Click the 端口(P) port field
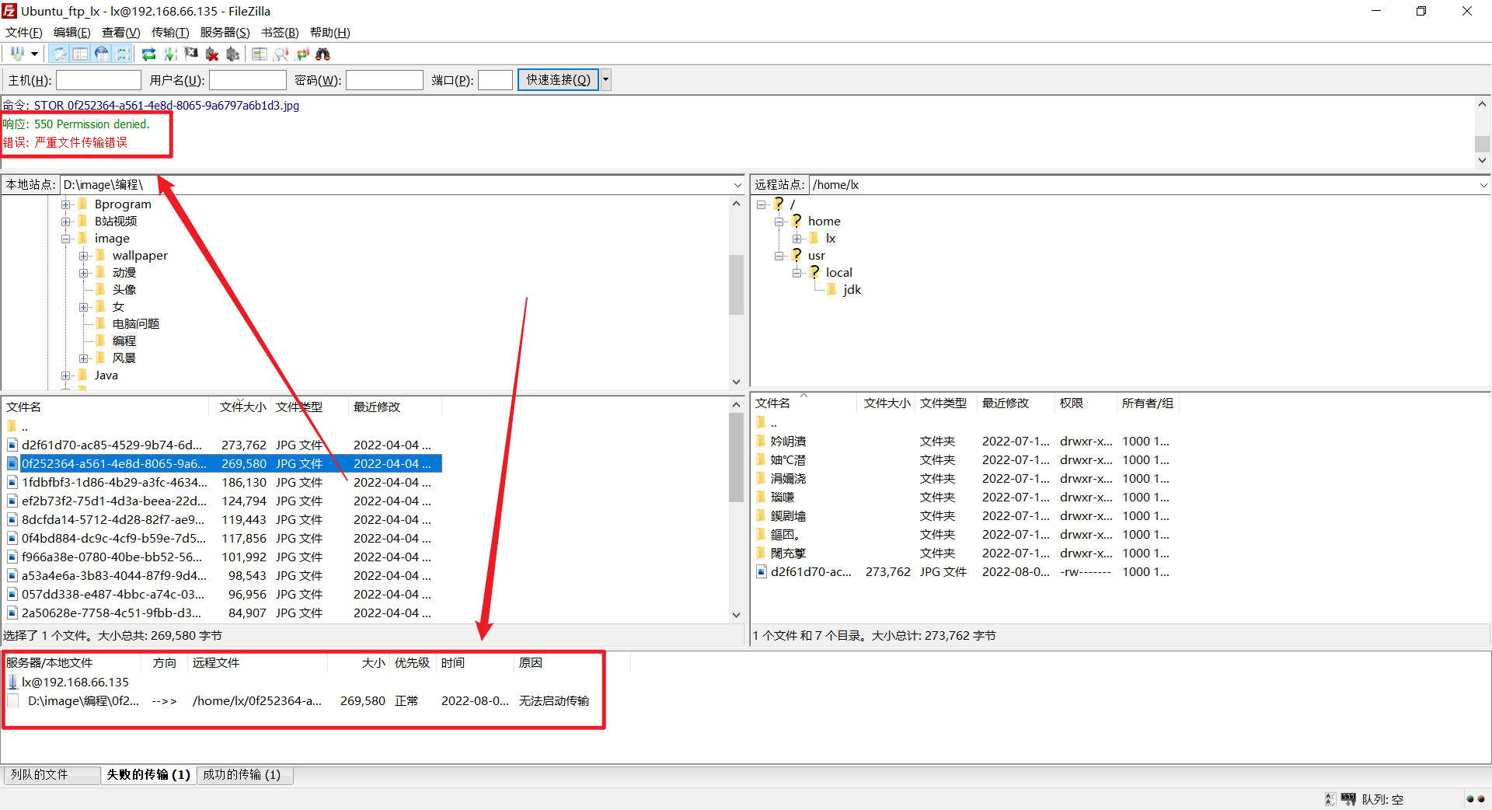 495,80
